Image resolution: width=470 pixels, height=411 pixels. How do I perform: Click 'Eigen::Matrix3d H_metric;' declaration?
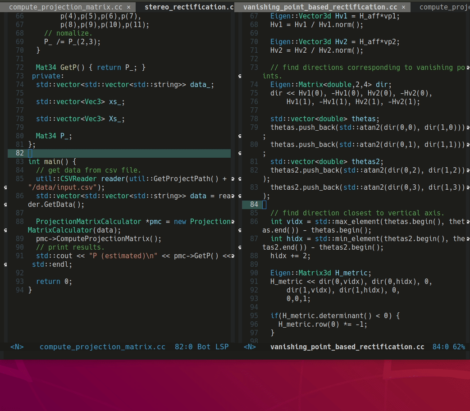click(x=321, y=273)
